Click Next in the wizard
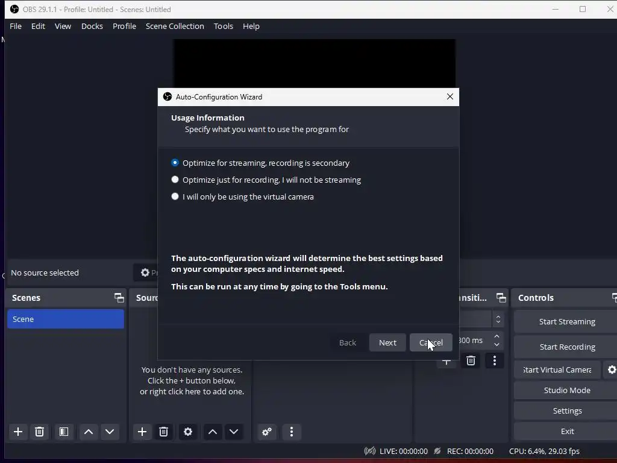The image size is (617, 463). [x=387, y=342]
